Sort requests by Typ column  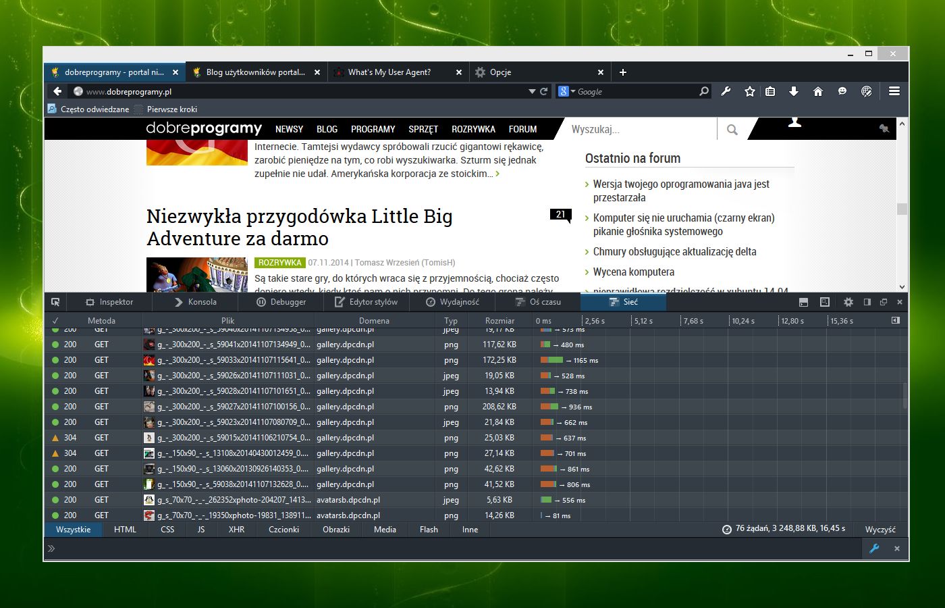[x=451, y=321]
